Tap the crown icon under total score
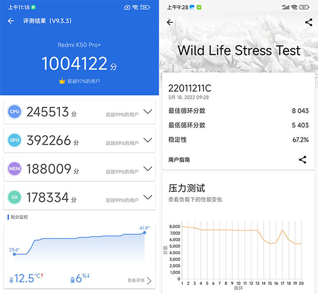 pyautogui.click(x=61, y=82)
